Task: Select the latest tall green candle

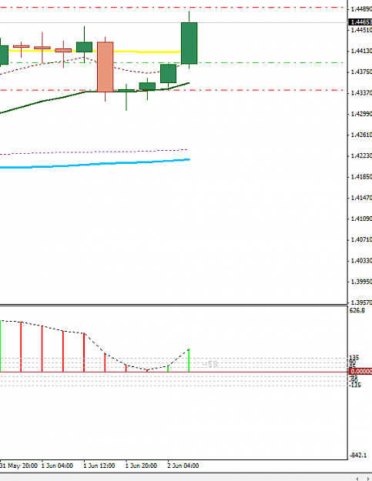Action: pos(189,43)
